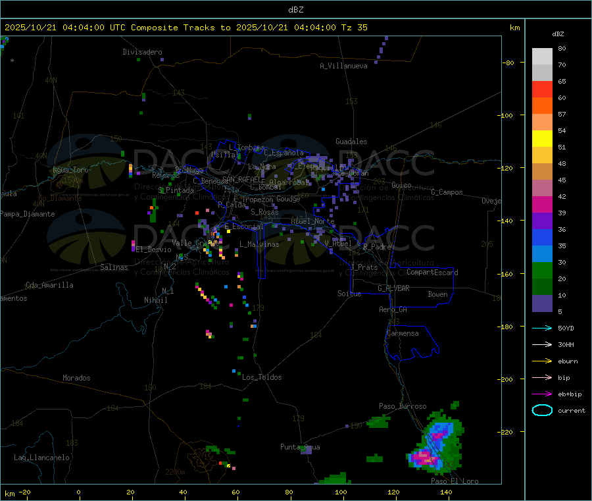Screen dimensions: 592x501
Task: Click the Goudge map label
Action: pyautogui.click(x=288, y=199)
